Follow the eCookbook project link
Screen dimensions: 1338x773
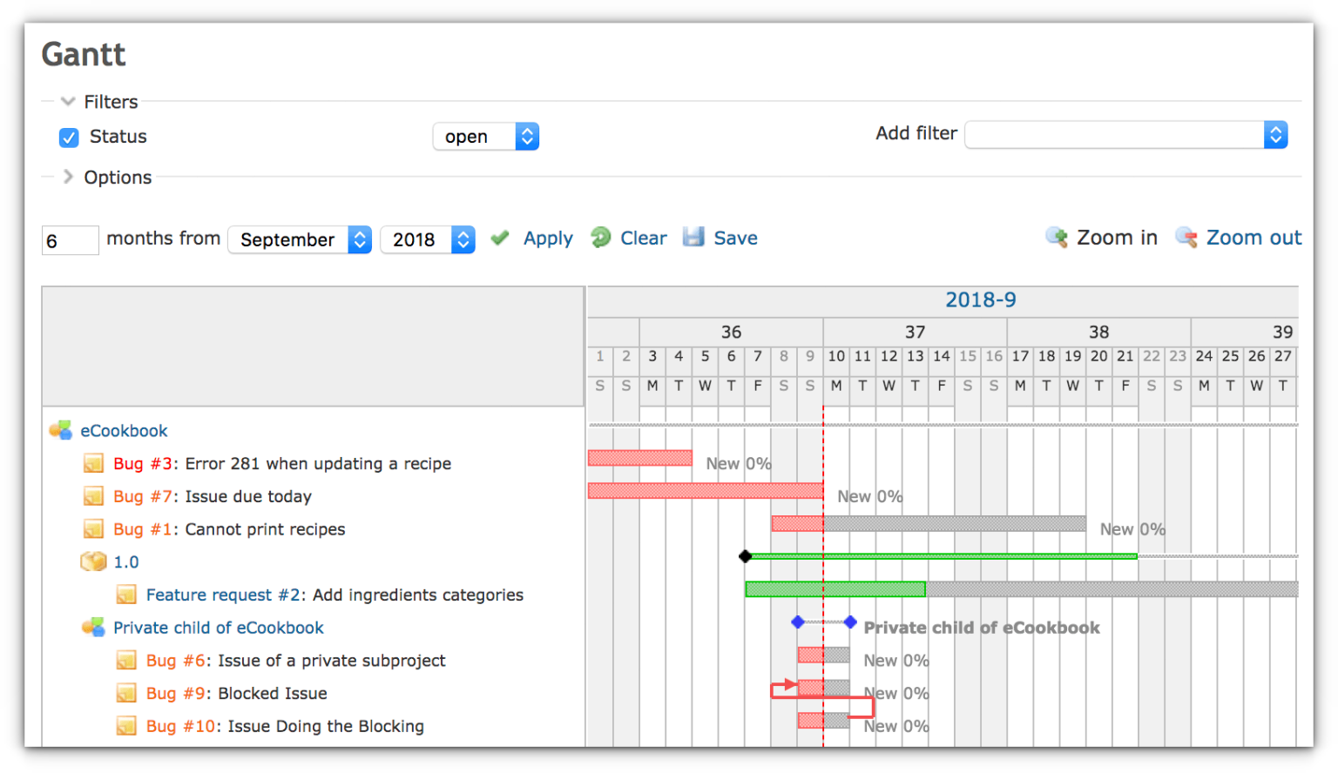click(x=124, y=429)
